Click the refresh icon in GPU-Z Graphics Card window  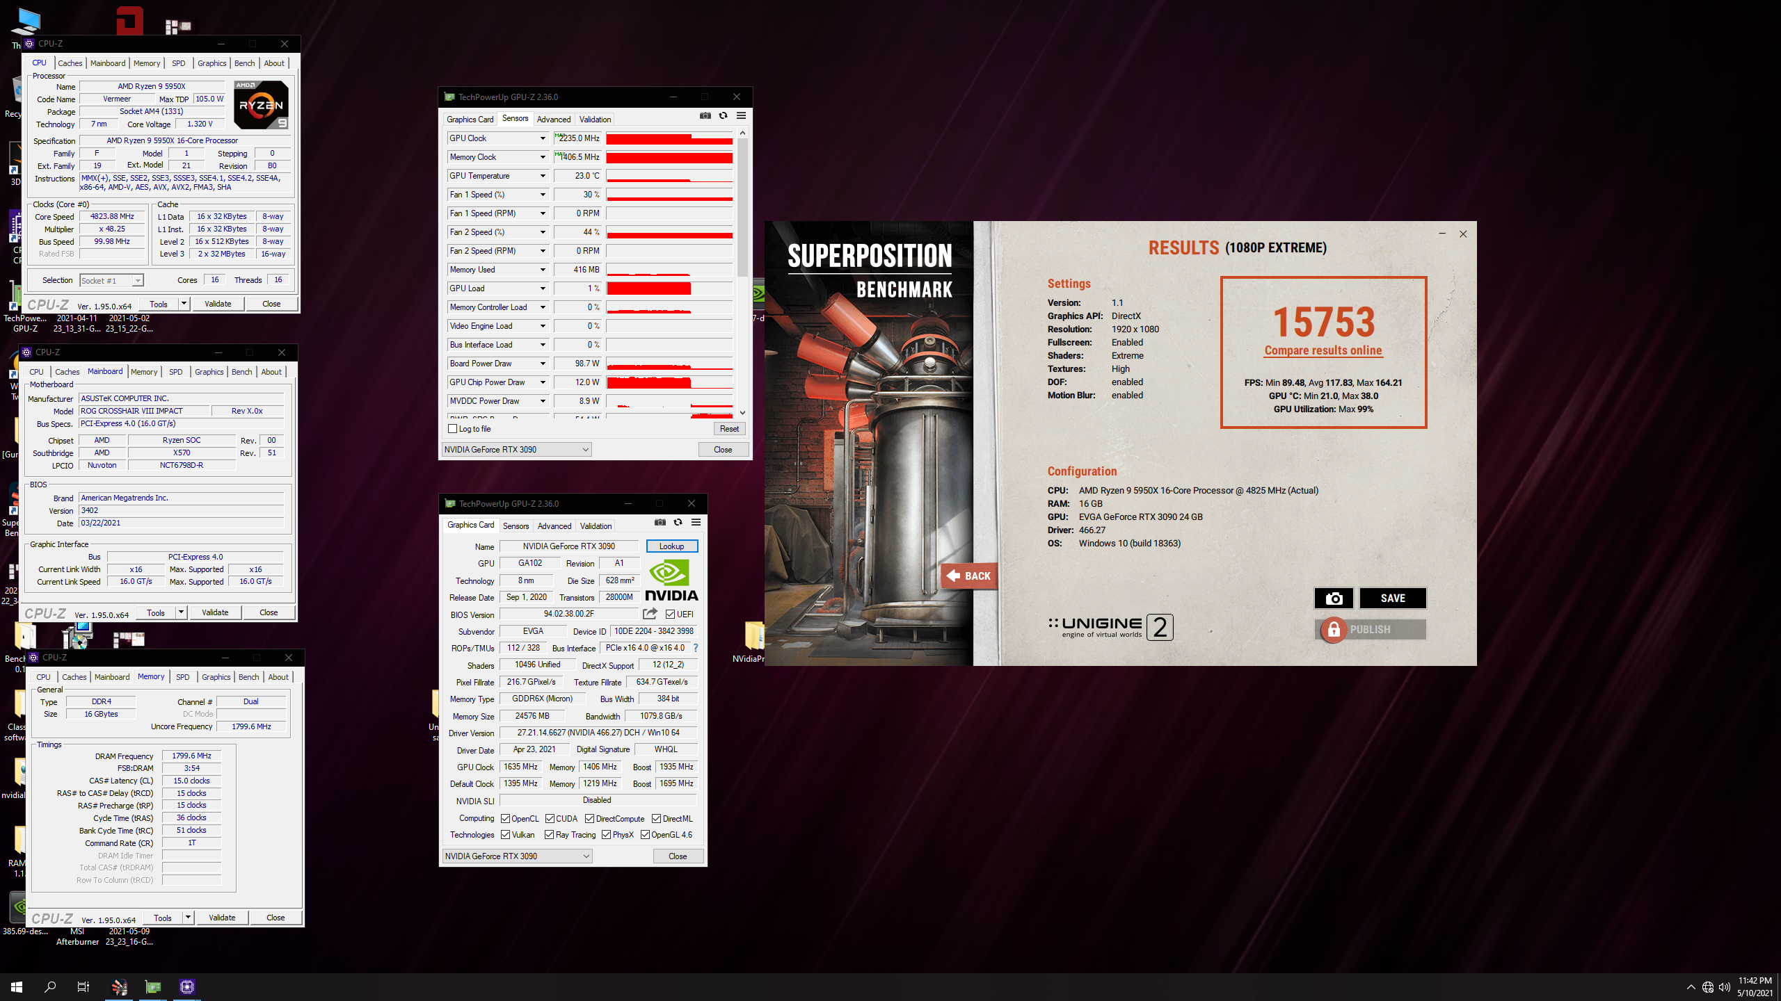(x=678, y=523)
